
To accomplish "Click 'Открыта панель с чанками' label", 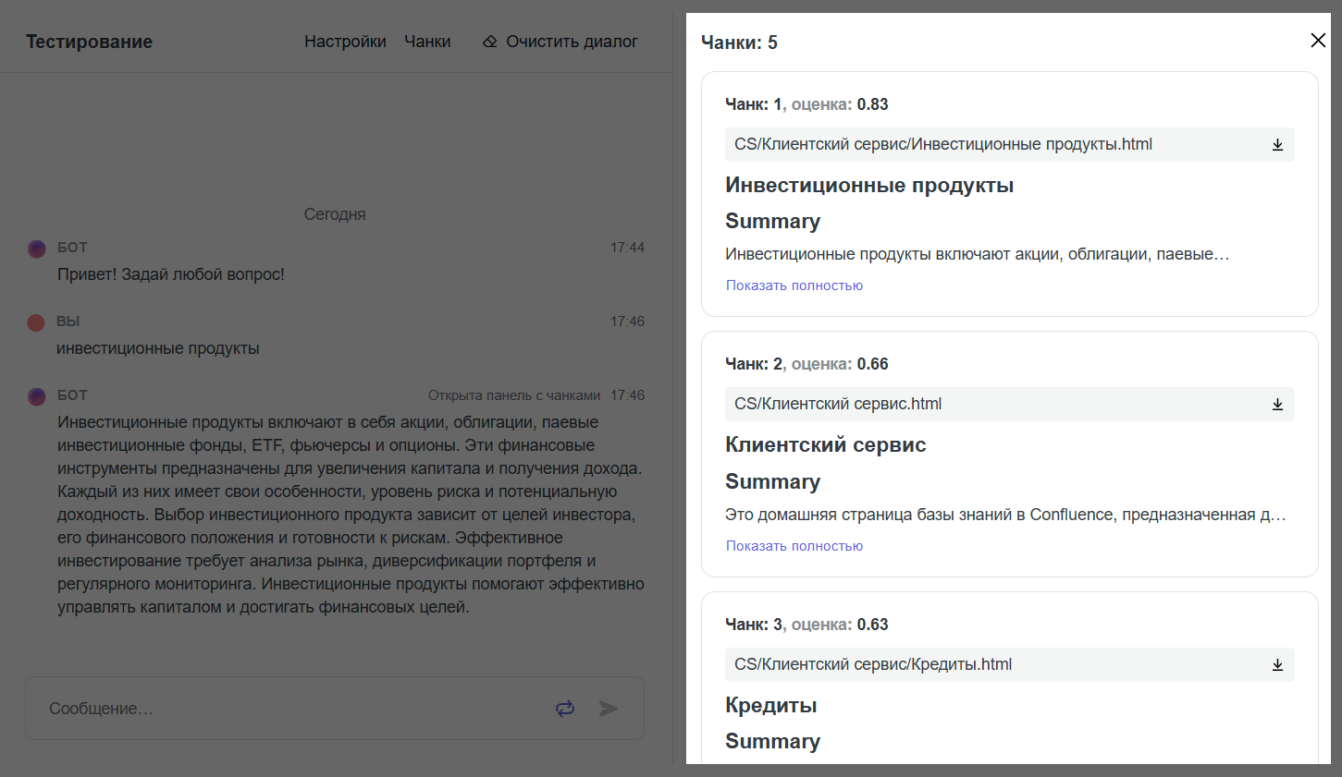I will (x=514, y=395).
